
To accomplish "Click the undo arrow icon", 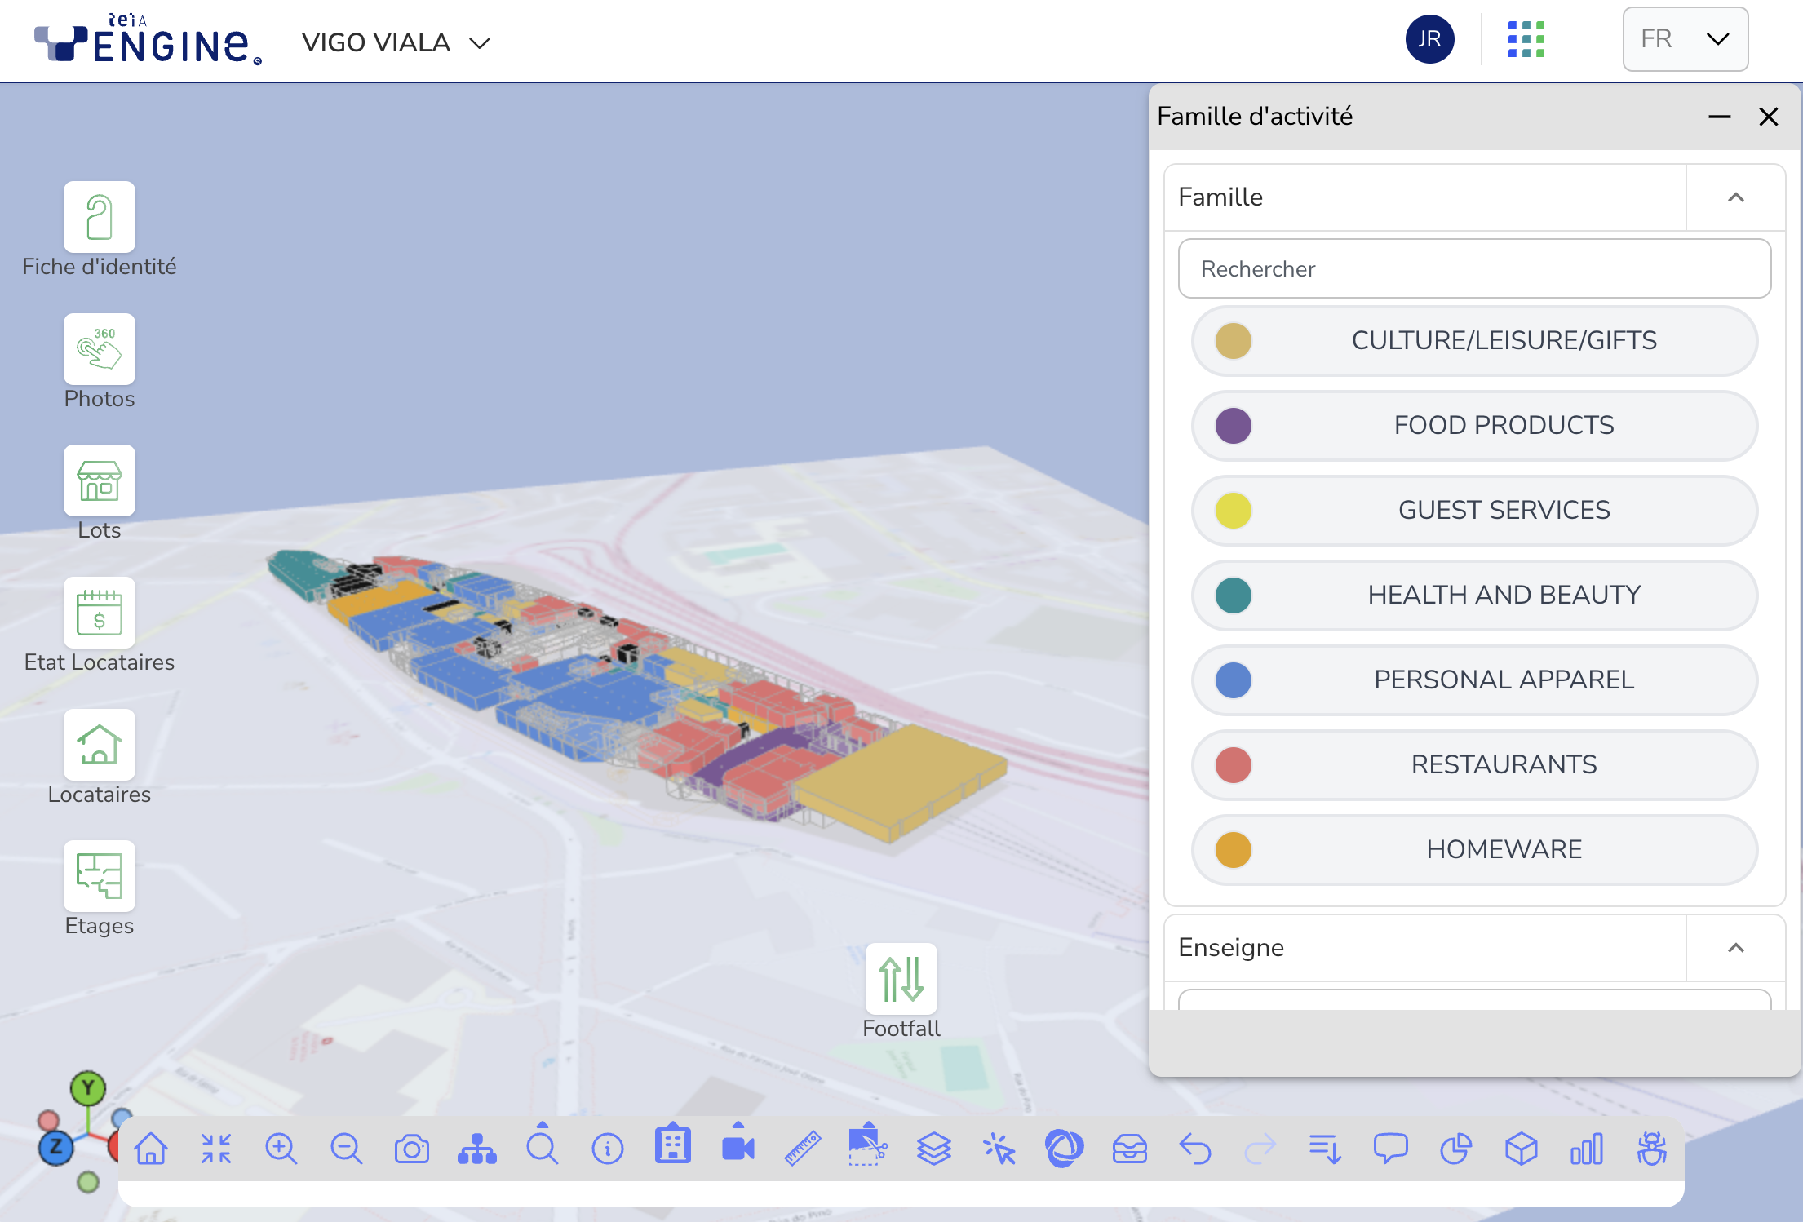I will 1194,1149.
